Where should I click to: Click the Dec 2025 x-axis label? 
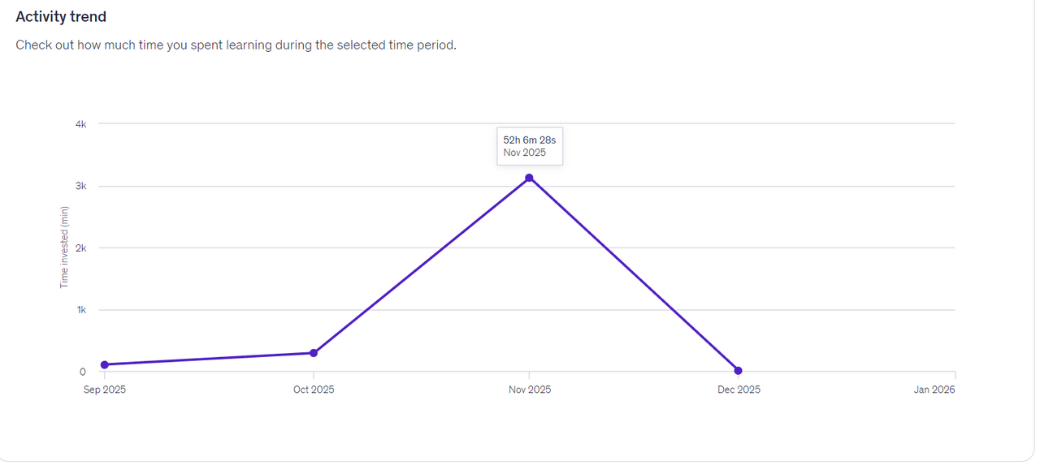pyautogui.click(x=739, y=390)
